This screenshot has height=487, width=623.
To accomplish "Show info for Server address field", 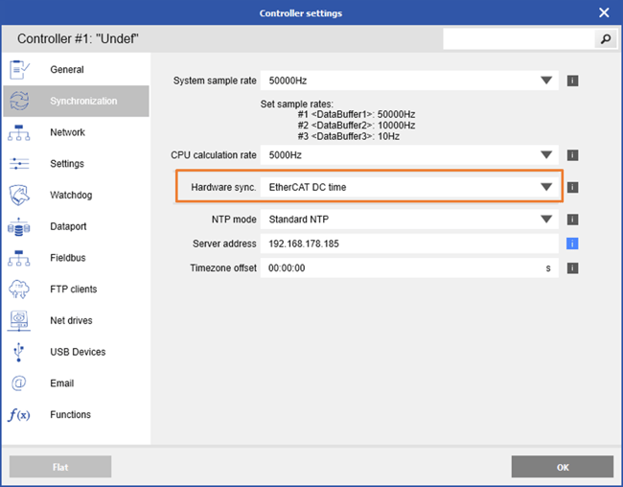I will click(x=572, y=243).
